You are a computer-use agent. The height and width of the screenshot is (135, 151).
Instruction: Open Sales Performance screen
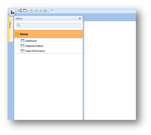(x=35, y=51)
